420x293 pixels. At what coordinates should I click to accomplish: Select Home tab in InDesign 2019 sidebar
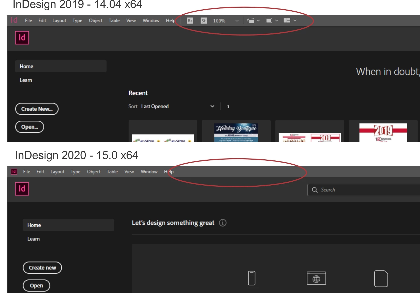(x=61, y=66)
